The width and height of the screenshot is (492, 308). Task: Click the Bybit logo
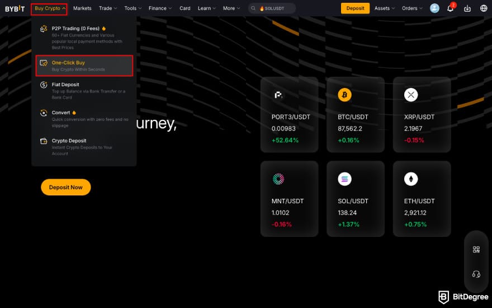(15, 8)
